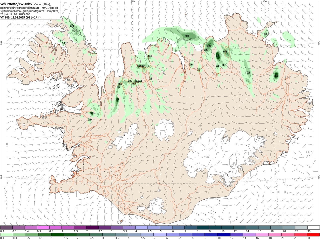Image resolution: width=320 pixels, height=240 pixels.
Task: Pick the upper legend swatch labeled 12
Action: click(239, 227)
